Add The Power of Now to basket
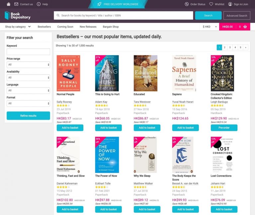This screenshot has height=215, width=255. coord(109,209)
